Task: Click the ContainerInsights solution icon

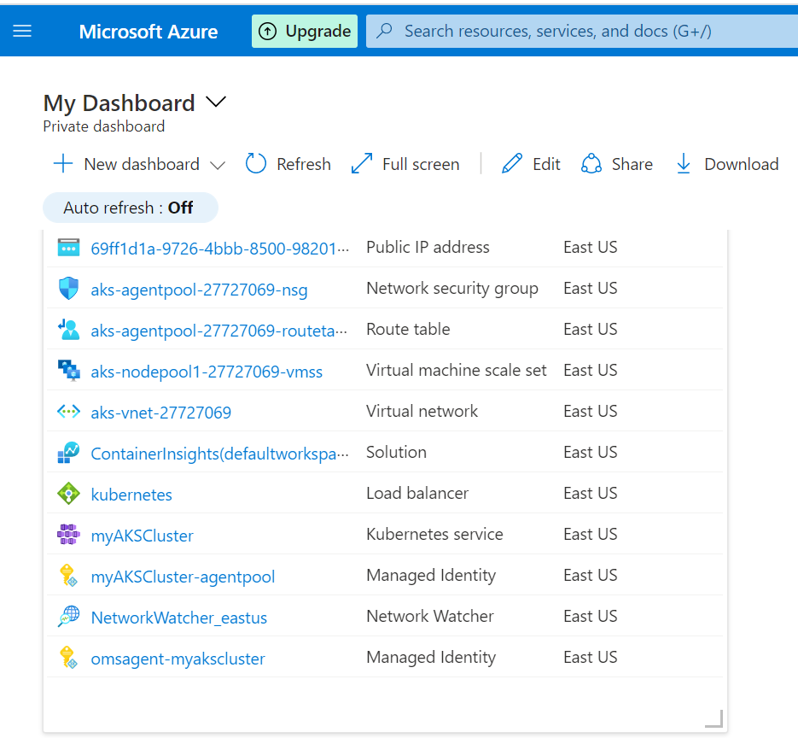Action: 68,453
